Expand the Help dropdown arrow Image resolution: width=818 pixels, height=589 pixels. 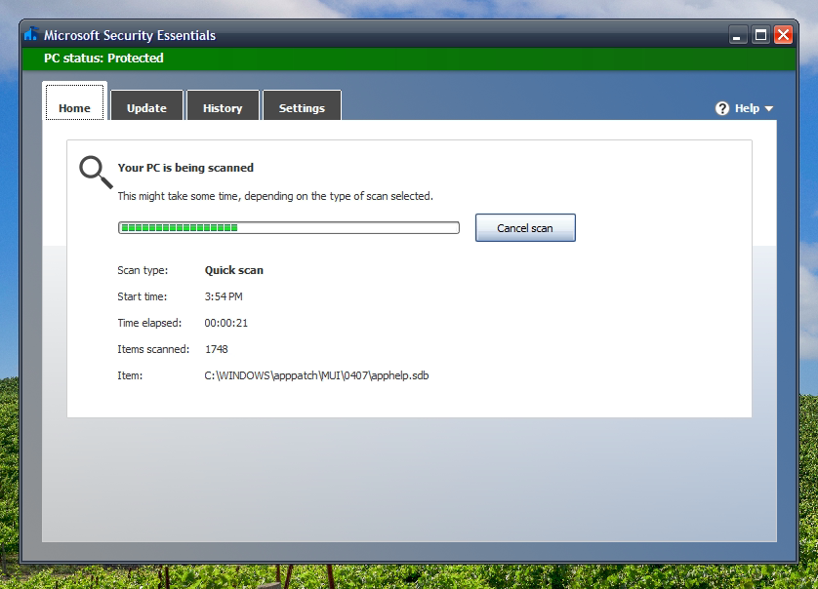click(x=769, y=109)
